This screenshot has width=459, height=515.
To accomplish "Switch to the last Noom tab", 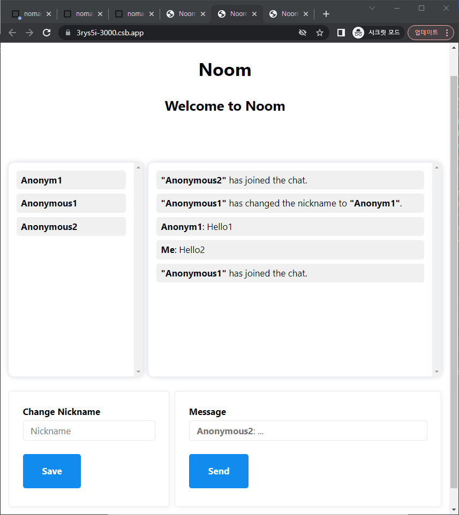I will tap(288, 14).
